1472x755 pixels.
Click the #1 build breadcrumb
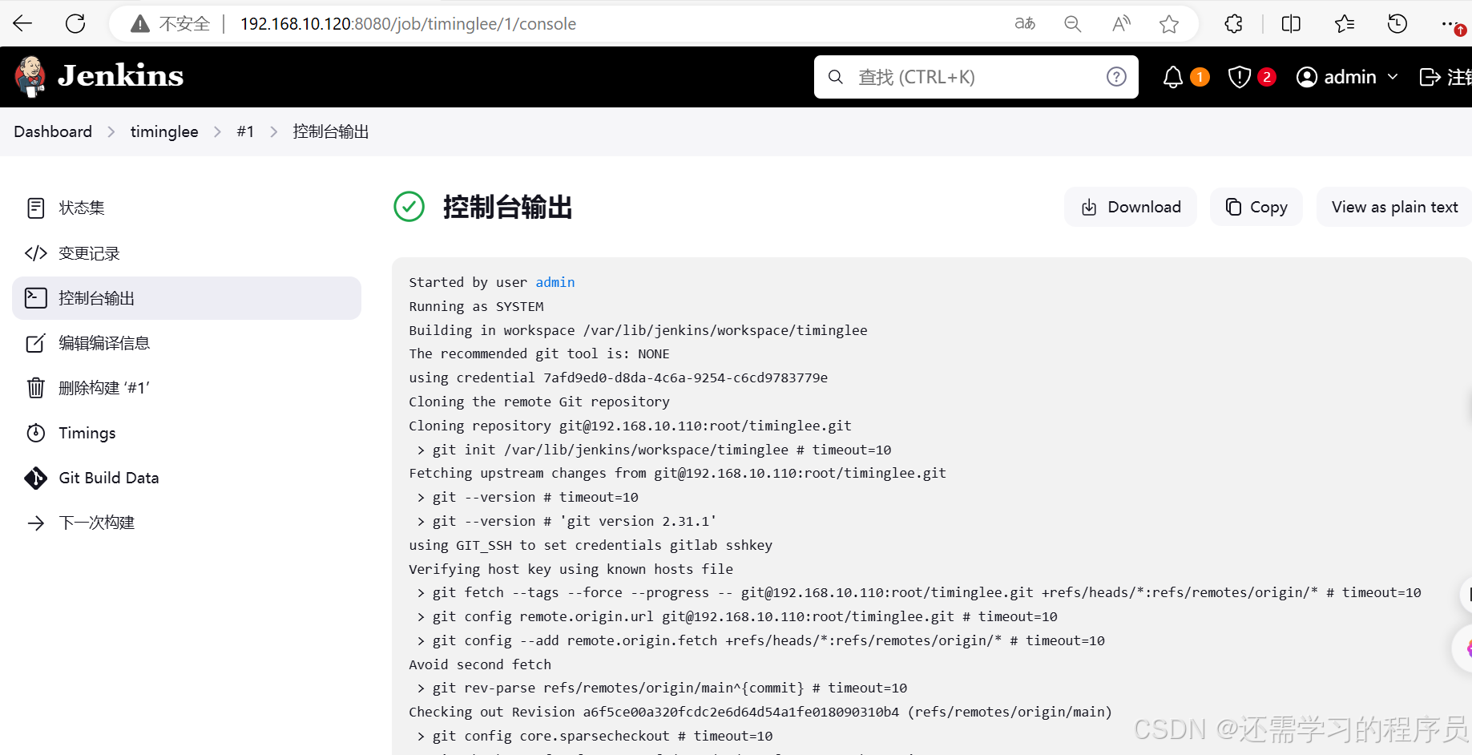245,131
